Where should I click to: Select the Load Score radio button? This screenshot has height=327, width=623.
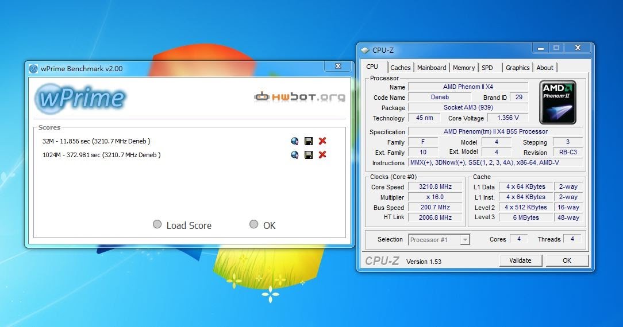point(157,224)
